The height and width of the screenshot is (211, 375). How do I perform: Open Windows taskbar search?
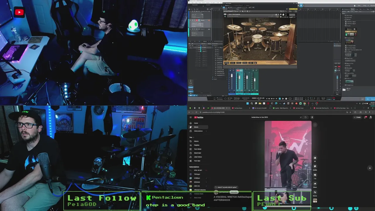click(252, 103)
